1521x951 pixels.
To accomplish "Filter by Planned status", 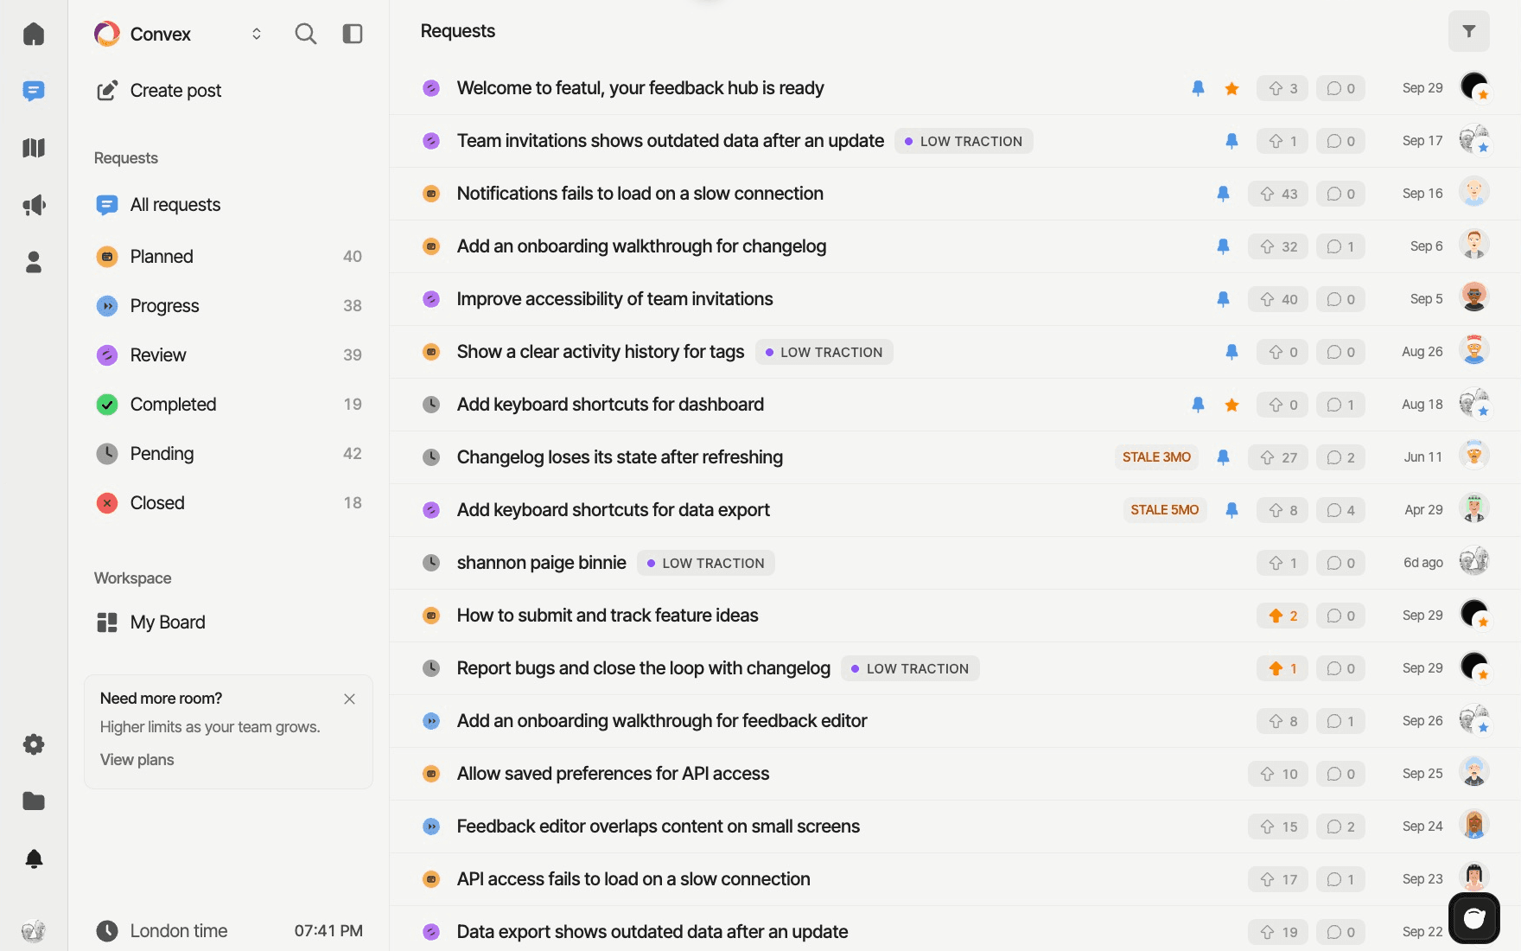I will click(x=228, y=257).
